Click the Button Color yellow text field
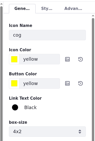The width and height of the screenshot is (95, 141). click(x=40, y=83)
